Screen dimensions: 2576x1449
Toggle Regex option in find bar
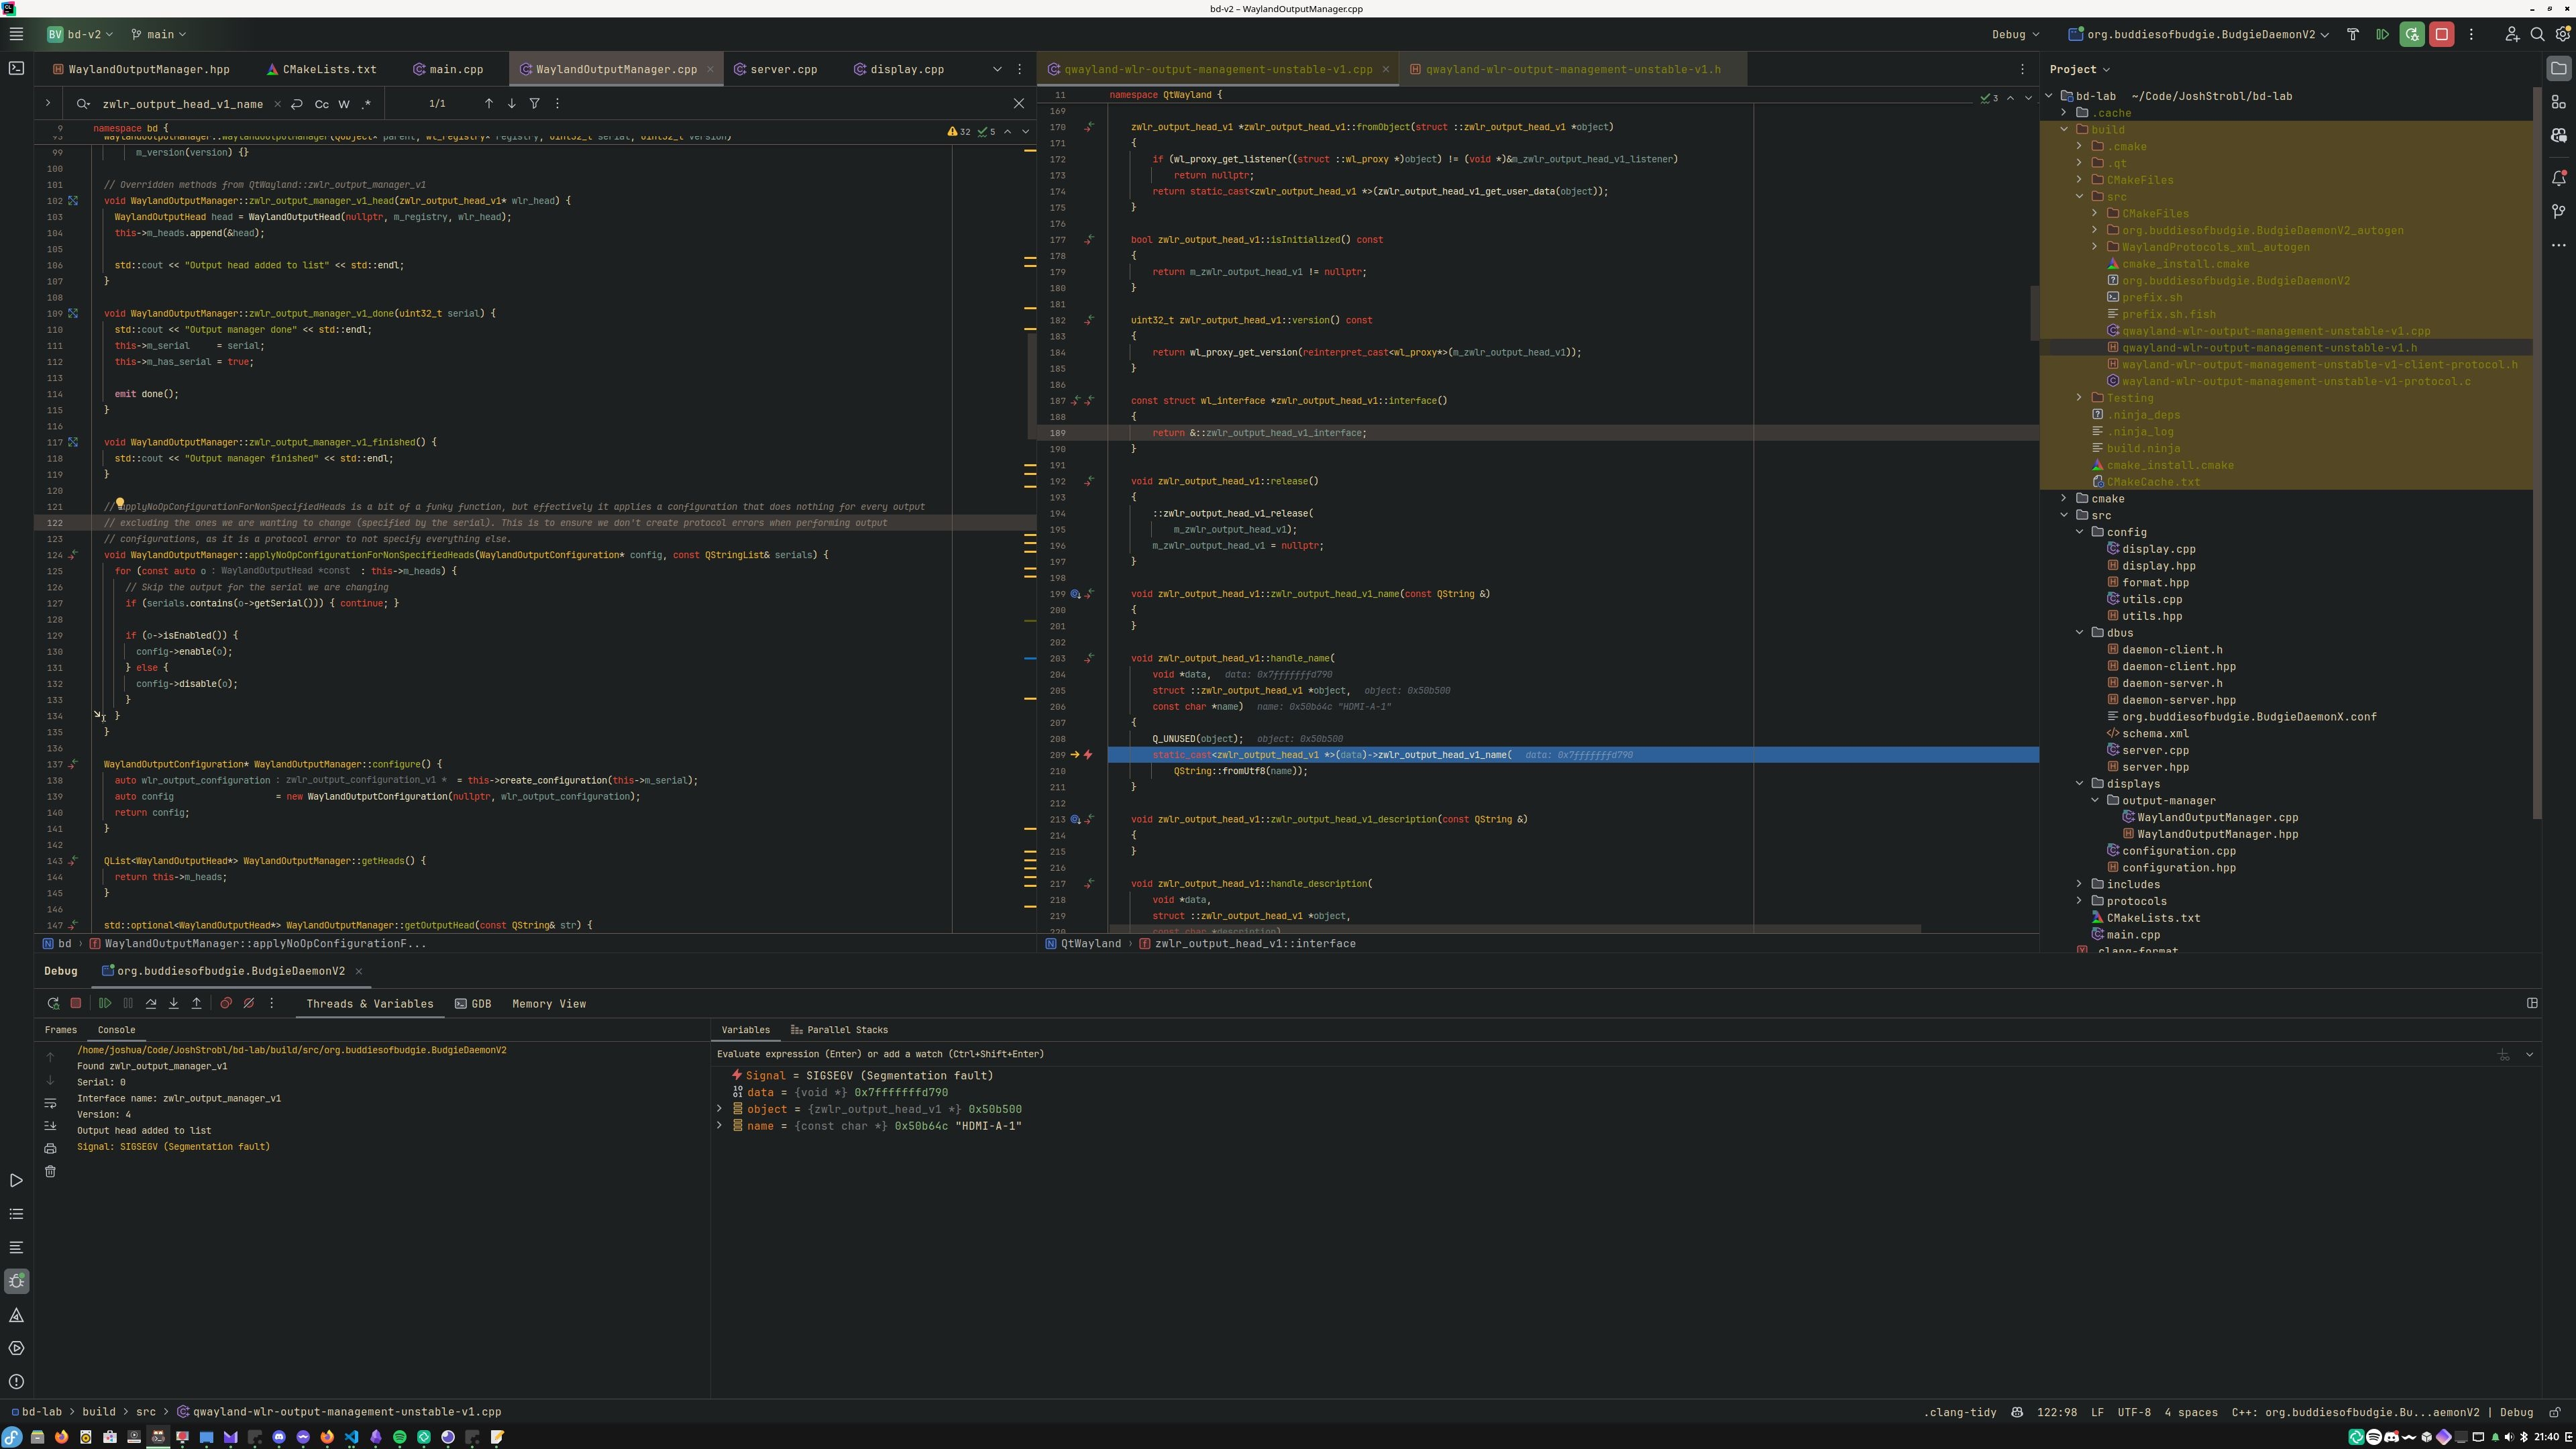point(366,103)
